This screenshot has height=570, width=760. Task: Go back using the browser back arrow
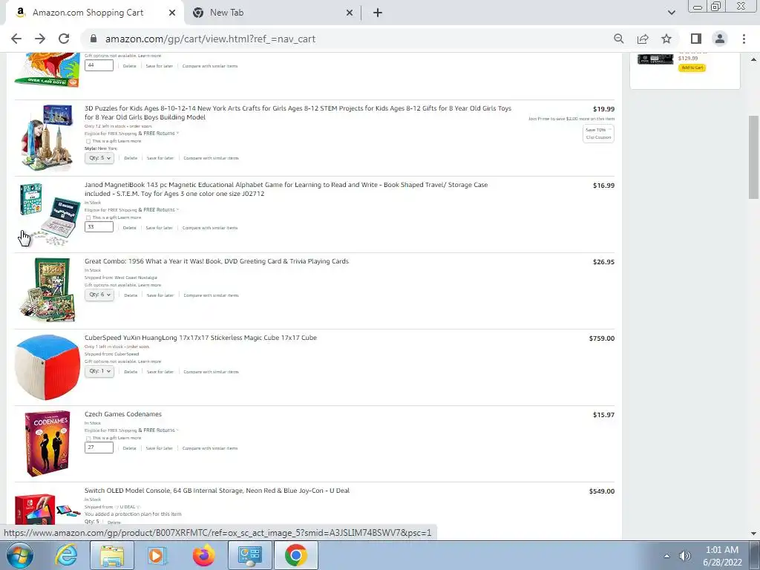click(x=16, y=39)
